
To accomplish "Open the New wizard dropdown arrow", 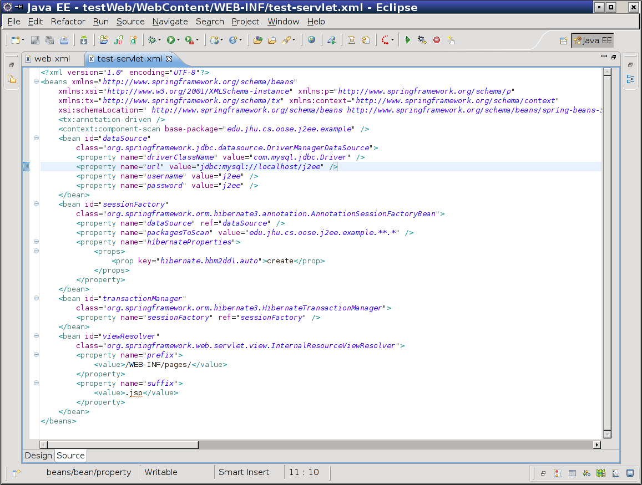I will [x=23, y=40].
